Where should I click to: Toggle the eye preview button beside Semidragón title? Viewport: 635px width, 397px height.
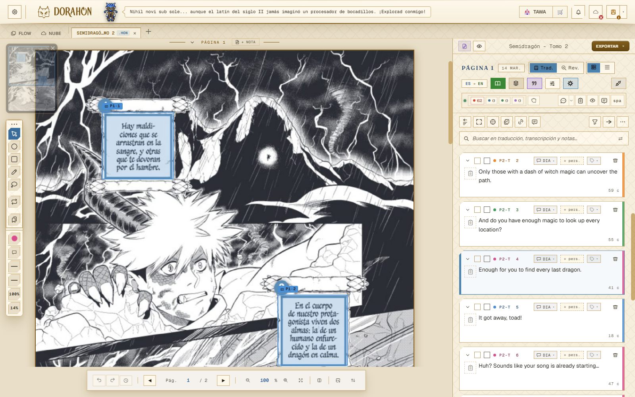(x=479, y=46)
